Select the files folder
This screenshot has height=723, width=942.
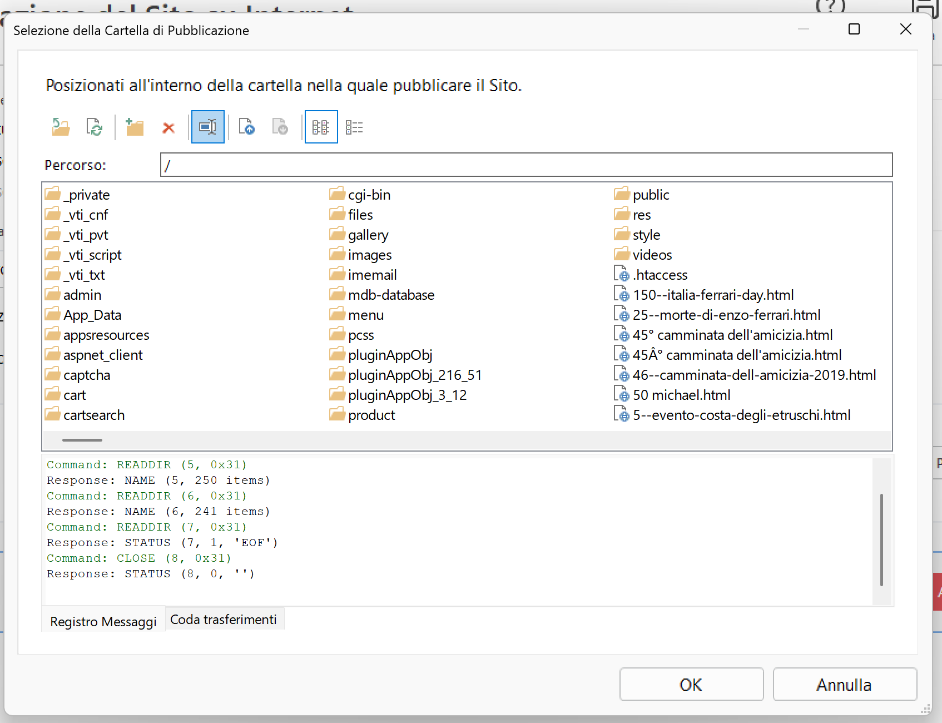(x=351, y=215)
